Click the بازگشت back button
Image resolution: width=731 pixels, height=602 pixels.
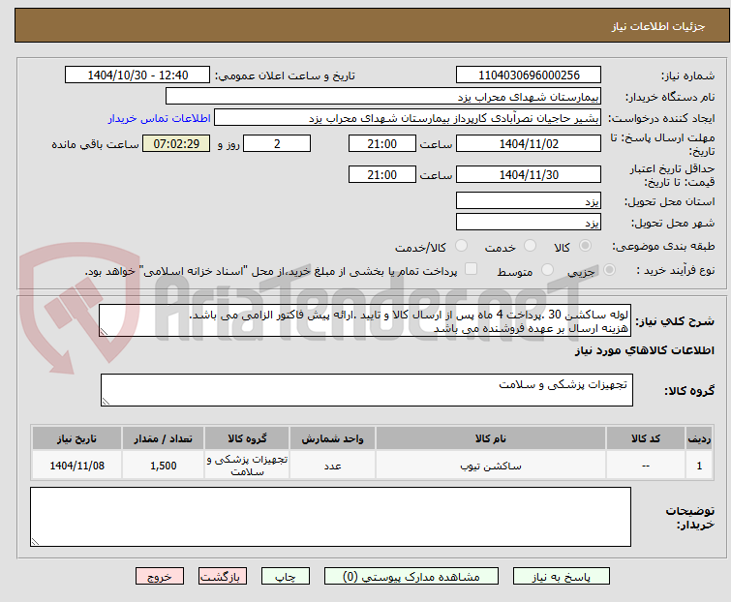(223, 577)
